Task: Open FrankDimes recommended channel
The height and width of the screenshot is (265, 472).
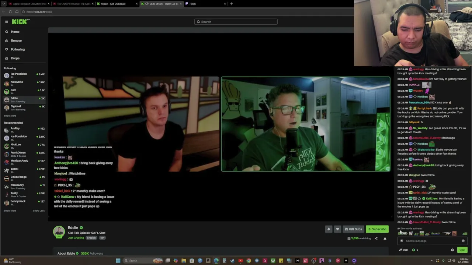Action: [x=24, y=154]
